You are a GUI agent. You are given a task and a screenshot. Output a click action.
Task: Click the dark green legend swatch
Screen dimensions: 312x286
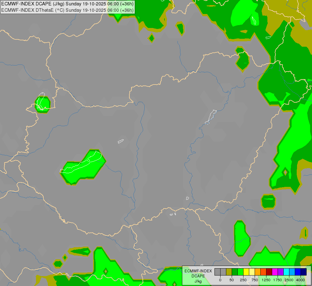[x=235, y=272]
